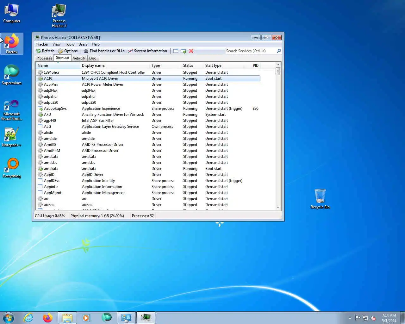405x324 pixels.
Task: Focus the Search Services input field
Action: tap(251, 51)
